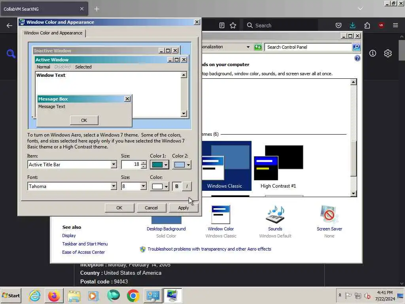
Task: Open Ease of Access Center link
Action: pyautogui.click(x=83, y=252)
